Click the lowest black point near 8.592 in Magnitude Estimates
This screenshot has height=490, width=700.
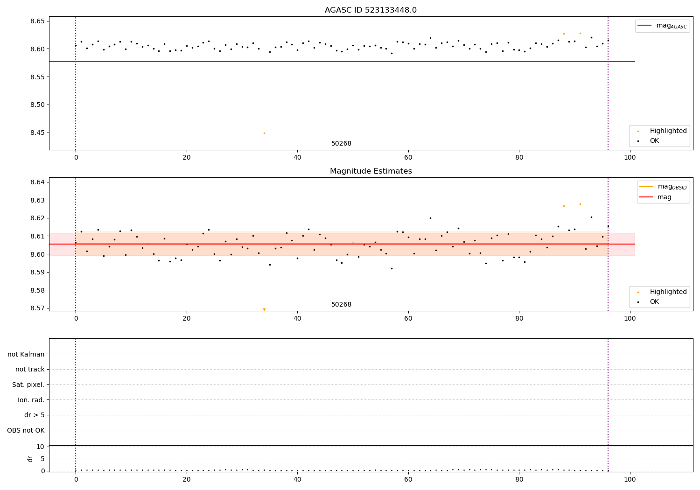(x=392, y=268)
